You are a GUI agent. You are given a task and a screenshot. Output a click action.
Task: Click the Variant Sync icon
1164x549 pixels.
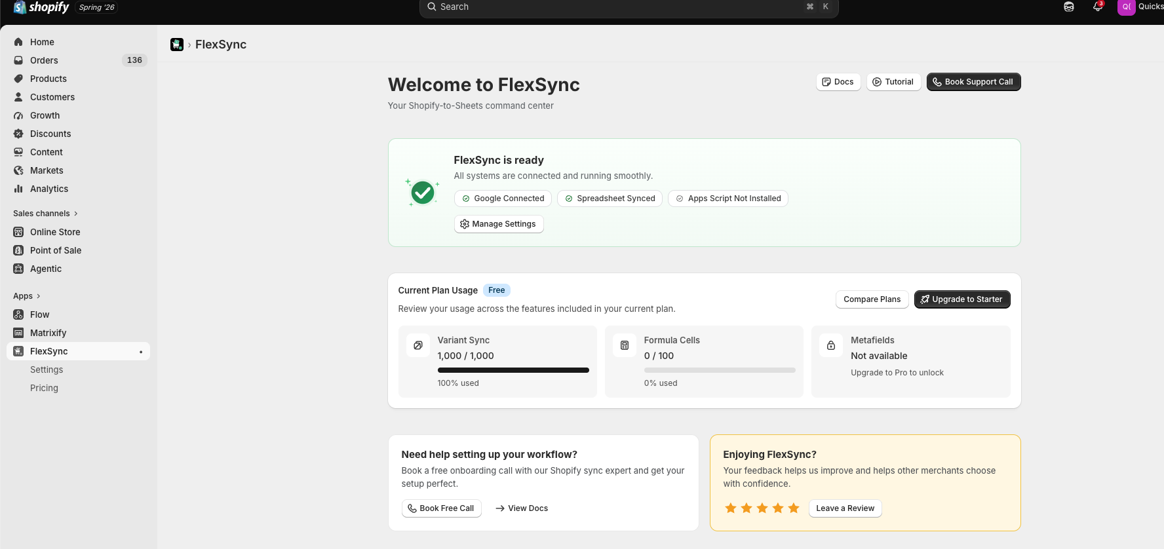[418, 345]
